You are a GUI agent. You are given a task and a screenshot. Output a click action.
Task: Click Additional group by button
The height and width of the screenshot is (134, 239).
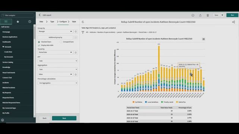[55, 37]
